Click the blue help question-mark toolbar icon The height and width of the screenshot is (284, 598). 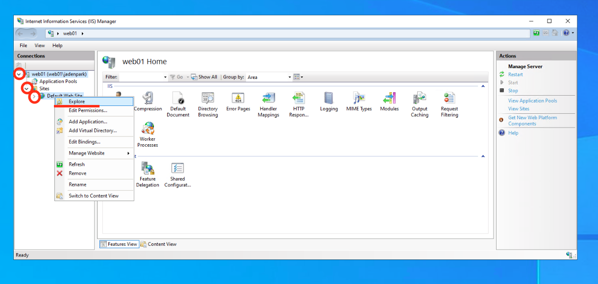coord(566,33)
